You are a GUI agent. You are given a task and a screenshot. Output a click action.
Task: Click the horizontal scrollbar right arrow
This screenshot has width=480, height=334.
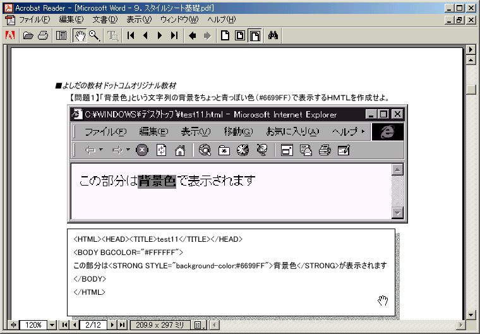click(460, 325)
